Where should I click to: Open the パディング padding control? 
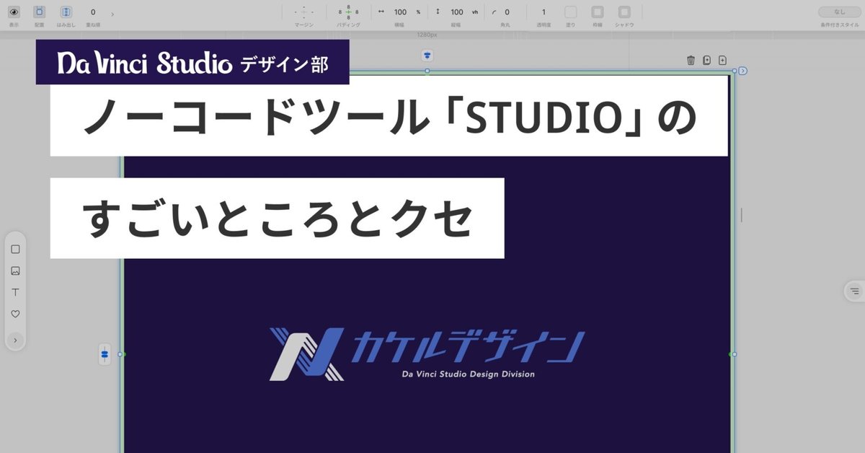349,12
